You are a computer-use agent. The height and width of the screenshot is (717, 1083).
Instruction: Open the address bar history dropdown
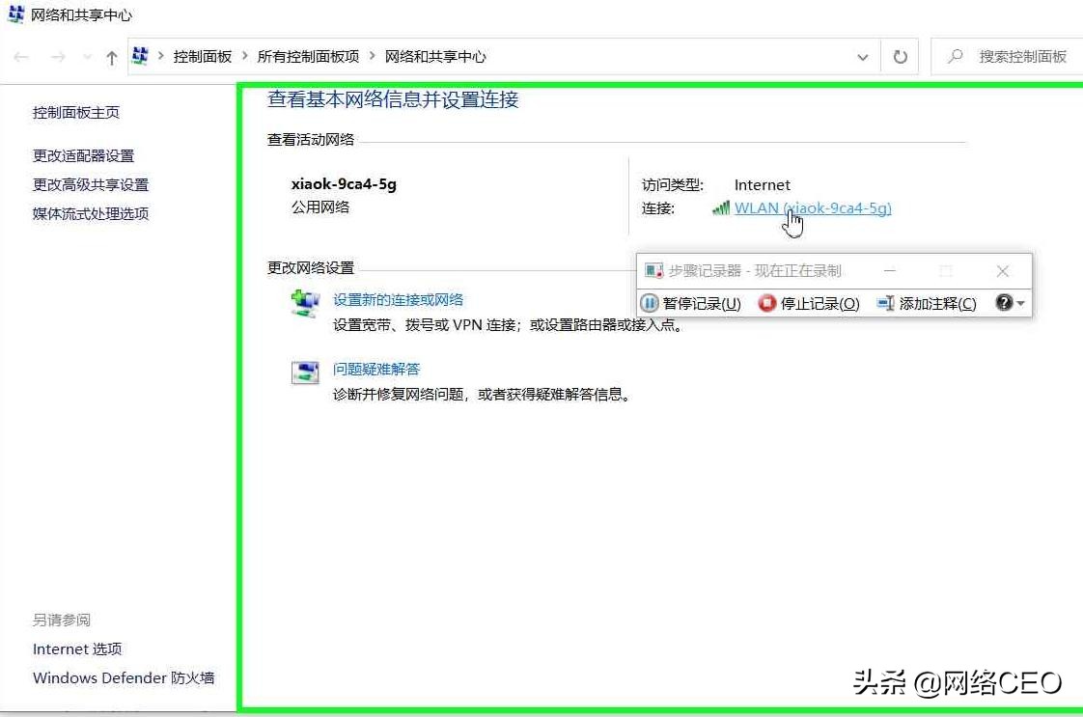pyautogui.click(x=862, y=56)
